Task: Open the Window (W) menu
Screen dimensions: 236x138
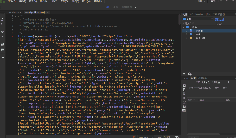Action: (86, 1)
